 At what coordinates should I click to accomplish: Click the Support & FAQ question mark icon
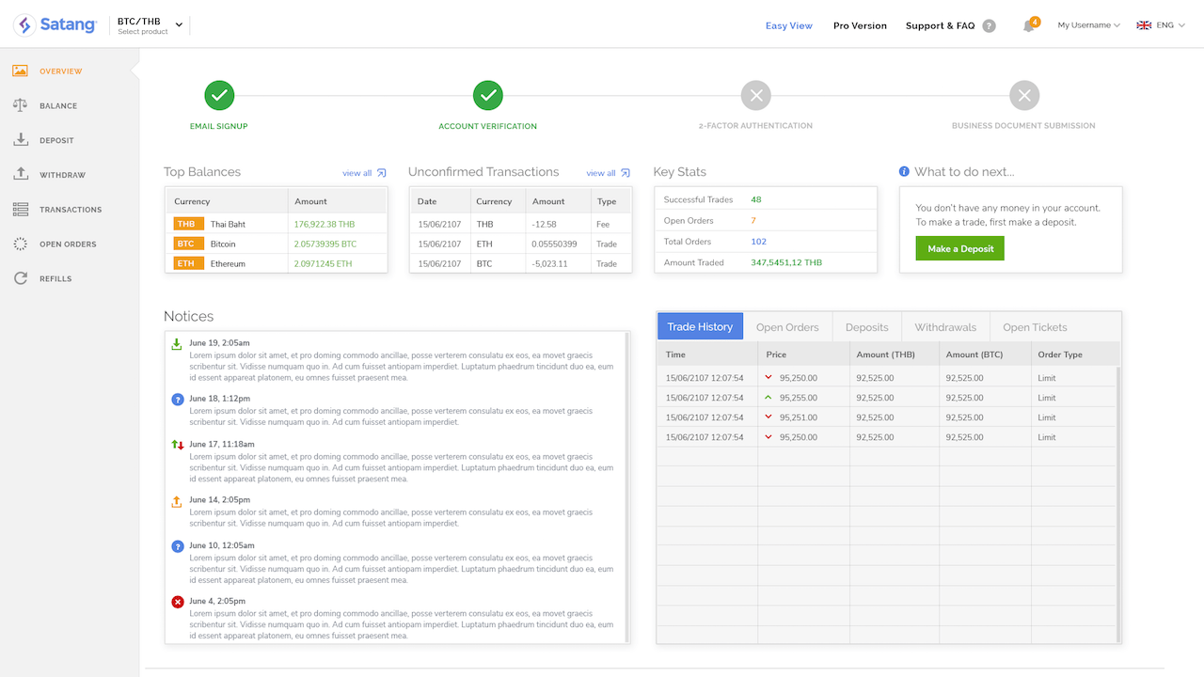tap(989, 26)
